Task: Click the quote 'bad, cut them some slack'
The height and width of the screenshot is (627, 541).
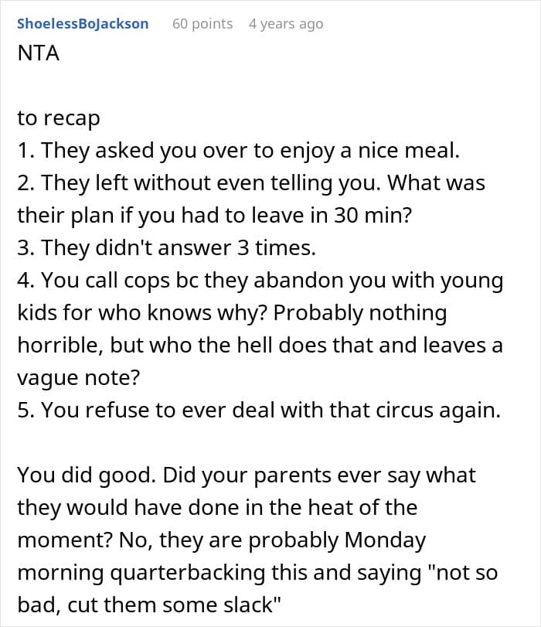Action: (x=149, y=605)
